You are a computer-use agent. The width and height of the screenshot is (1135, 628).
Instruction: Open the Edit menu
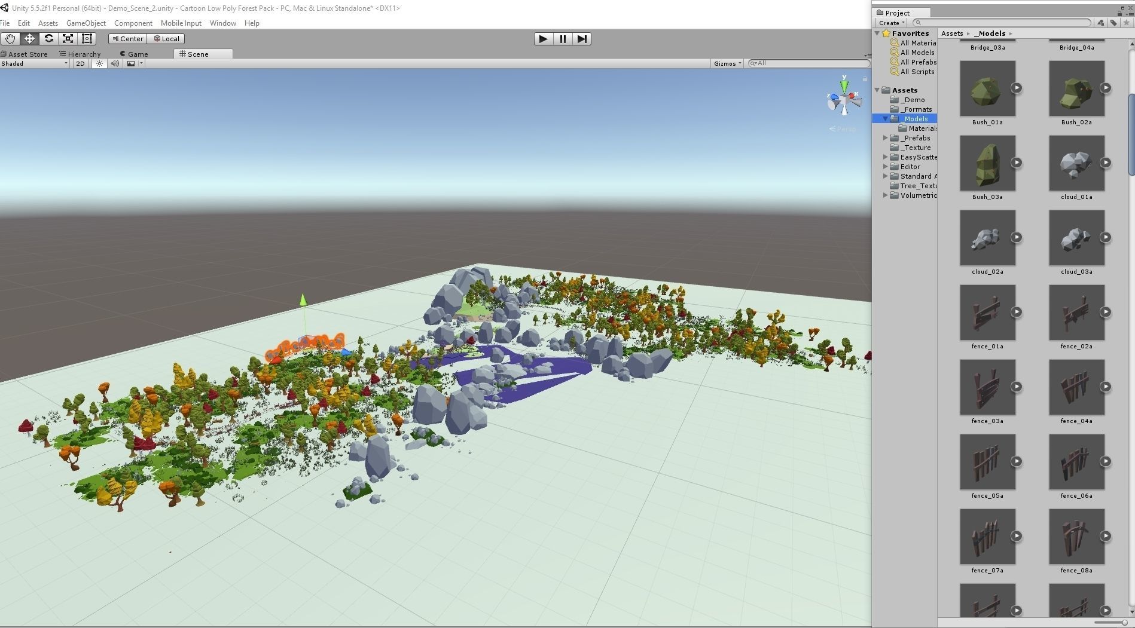[24, 23]
